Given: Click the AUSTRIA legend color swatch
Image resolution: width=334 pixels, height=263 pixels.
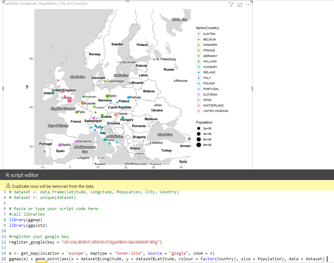Looking at the screenshot, I should coord(199,34).
